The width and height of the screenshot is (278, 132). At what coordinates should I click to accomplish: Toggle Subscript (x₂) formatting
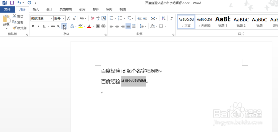point(59,26)
